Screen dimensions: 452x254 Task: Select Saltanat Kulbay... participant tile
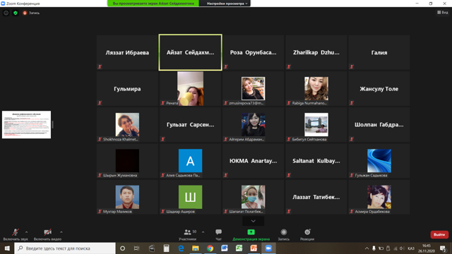click(316, 161)
